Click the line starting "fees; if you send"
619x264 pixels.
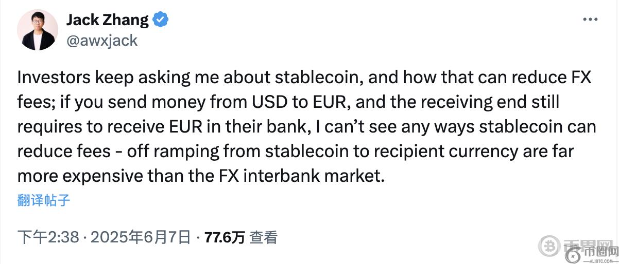(288, 103)
